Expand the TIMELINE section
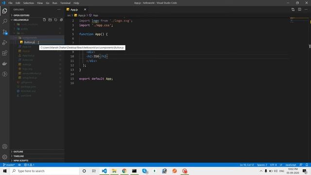The height and width of the screenshot is (175, 311). pos(37,156)
